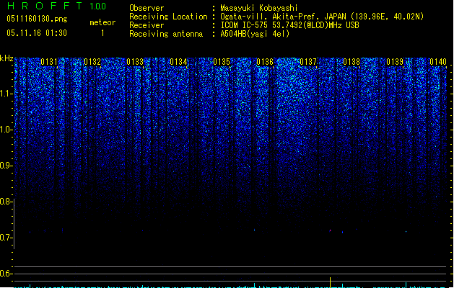Click time marker 0134 on spectrogram
The image size is (454, 288).
pyautogui.click(x=179, y=62)
